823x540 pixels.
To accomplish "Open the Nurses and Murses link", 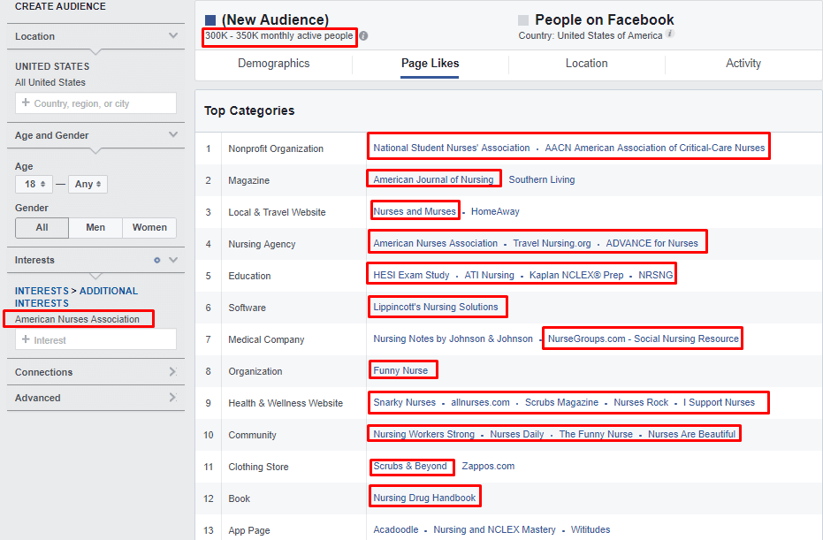I will pyautogui.click(x=415, y=211).
